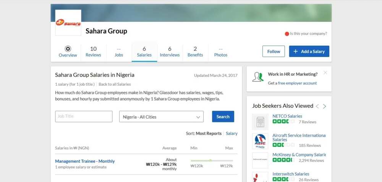Go to the Benefits tab
Viewport: 382px width, 182px height.
click(195, 52)
